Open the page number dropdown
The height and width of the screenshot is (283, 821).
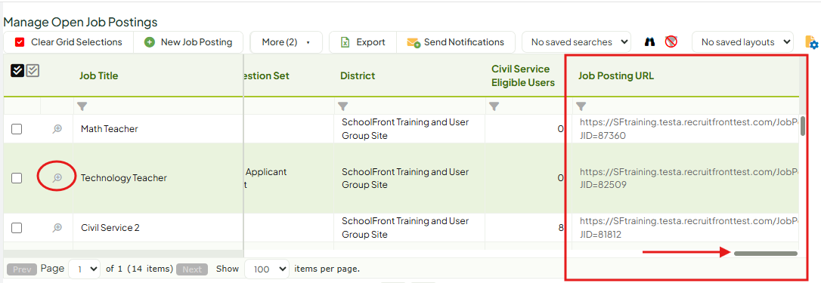84,269
